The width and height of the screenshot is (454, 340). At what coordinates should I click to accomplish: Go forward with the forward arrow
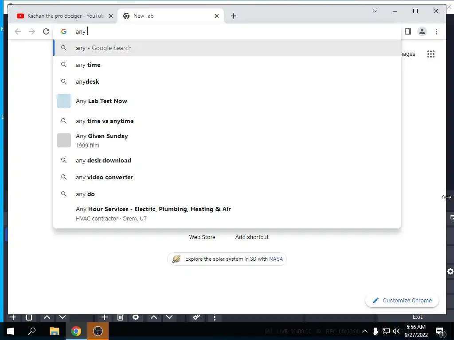point(32,31)
